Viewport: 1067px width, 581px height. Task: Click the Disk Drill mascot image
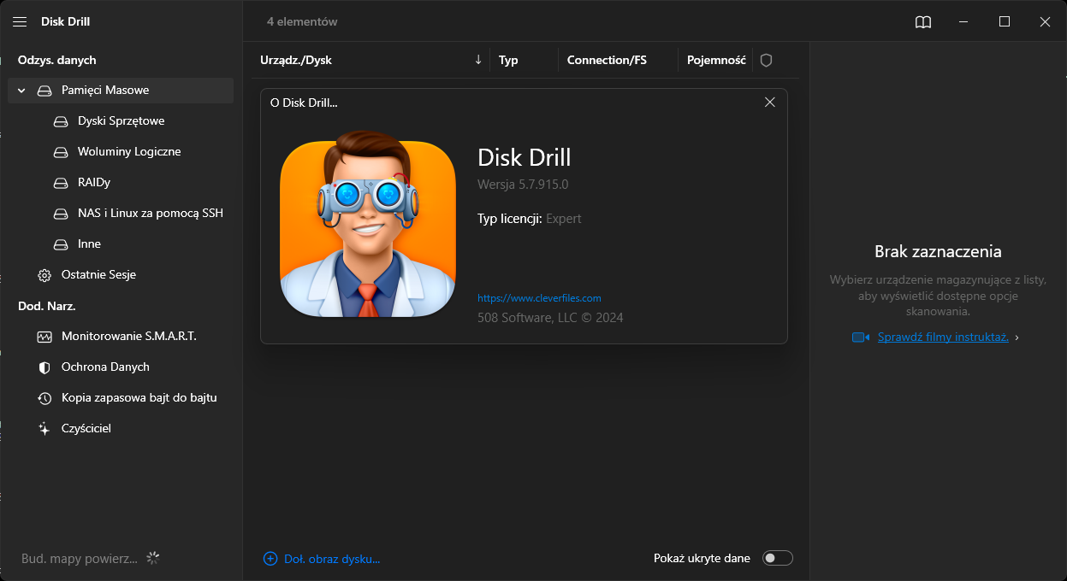tap(368, 225)
